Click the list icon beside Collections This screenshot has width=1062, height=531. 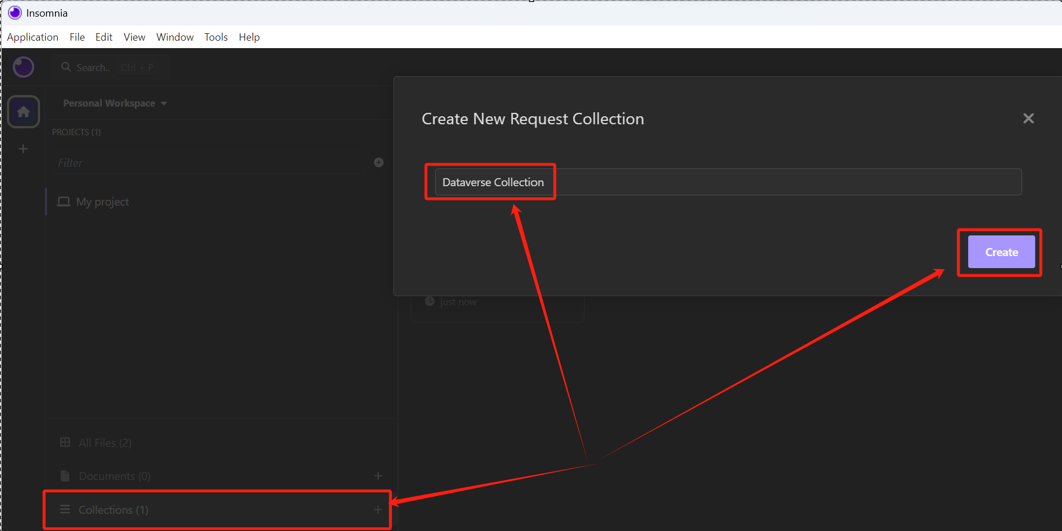click(x=65, y=509)
